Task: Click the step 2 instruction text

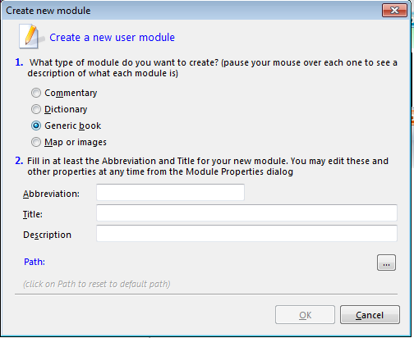Action: tap(208, 167)
